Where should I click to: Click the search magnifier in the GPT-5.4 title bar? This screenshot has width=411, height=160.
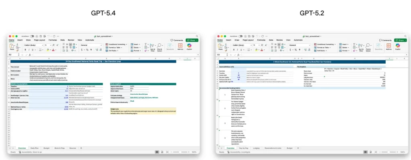click(197, 36)
